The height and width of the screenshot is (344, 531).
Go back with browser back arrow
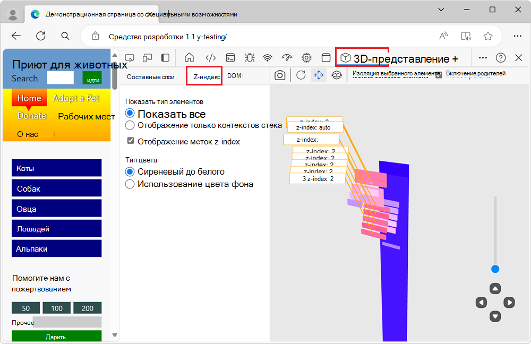point(16,36)
